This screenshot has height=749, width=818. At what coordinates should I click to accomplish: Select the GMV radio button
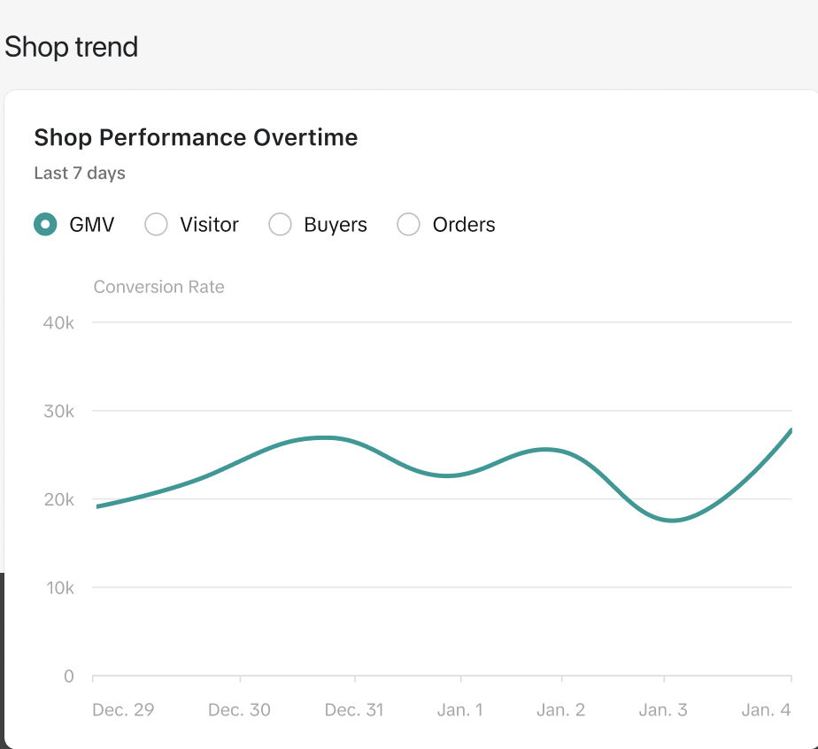(45, 224)
